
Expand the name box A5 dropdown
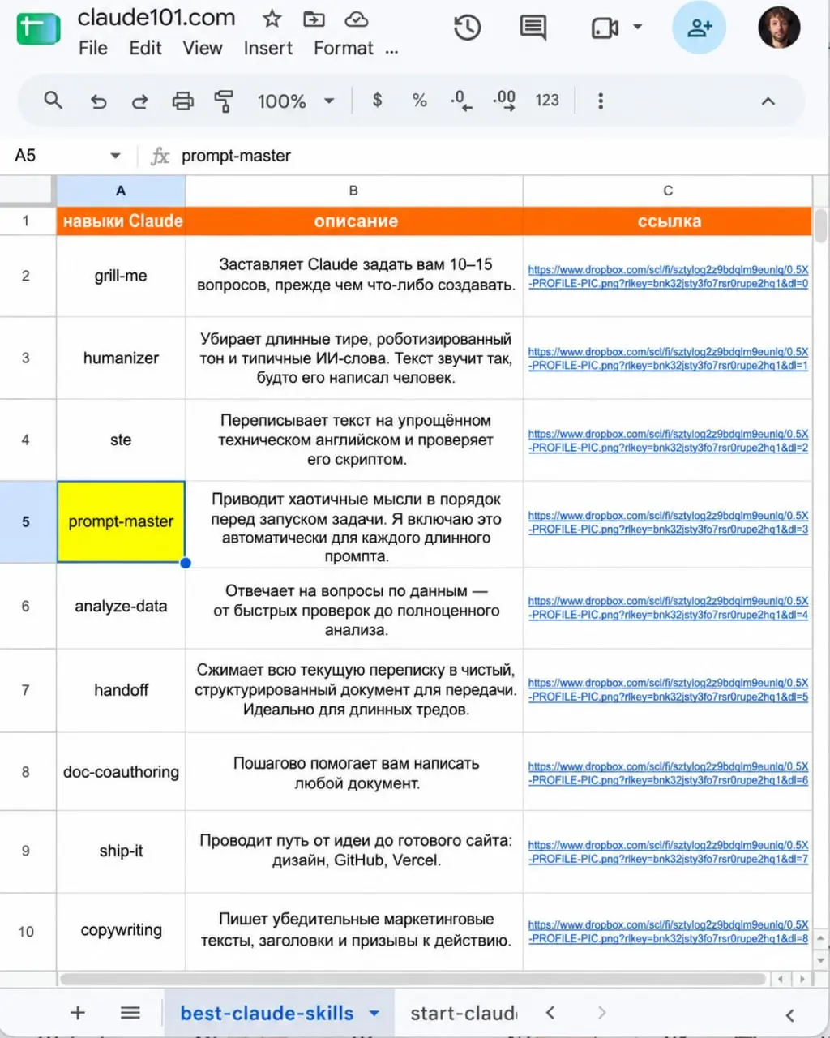pos(115,156)
